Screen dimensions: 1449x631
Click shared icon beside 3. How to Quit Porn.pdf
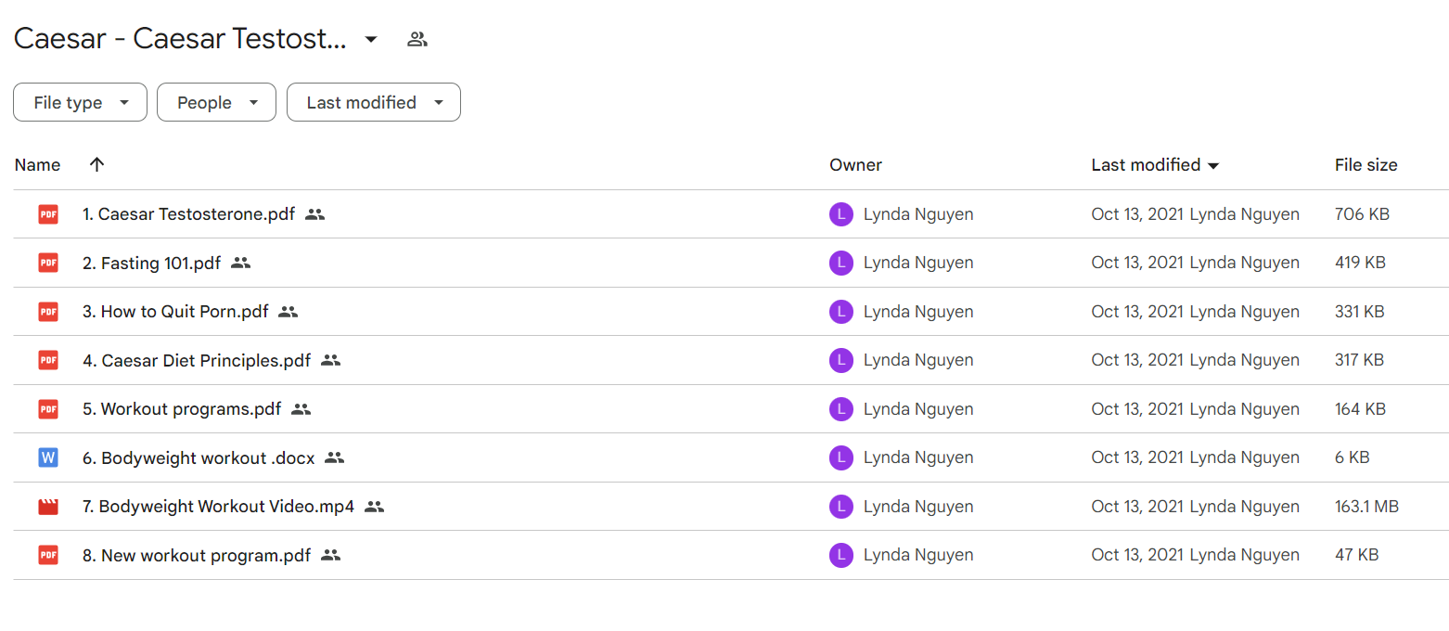pos(289,312)
